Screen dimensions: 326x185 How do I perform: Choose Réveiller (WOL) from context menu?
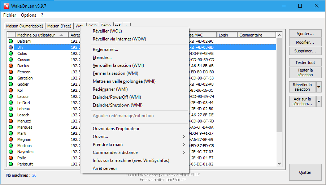107,31
